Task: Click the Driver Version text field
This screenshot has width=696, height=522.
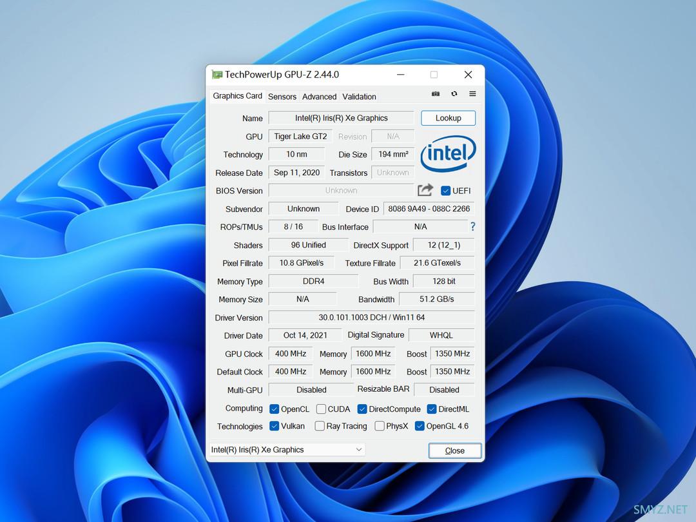Action: (x=371, y=318)
